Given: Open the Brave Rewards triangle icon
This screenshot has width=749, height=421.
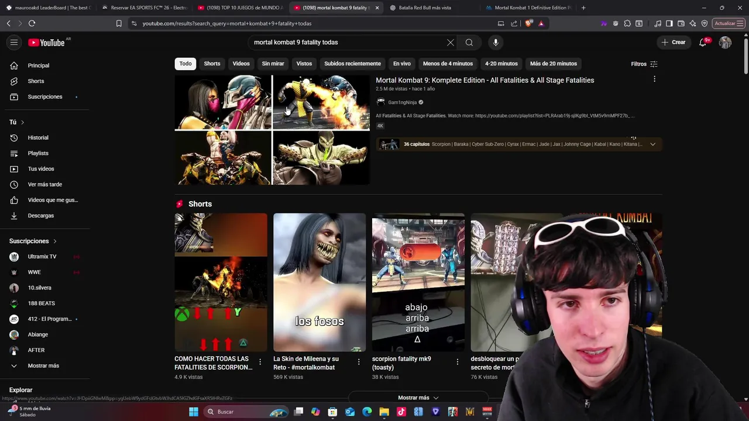Looking at the screenshot, I should (x=541, y=23).
